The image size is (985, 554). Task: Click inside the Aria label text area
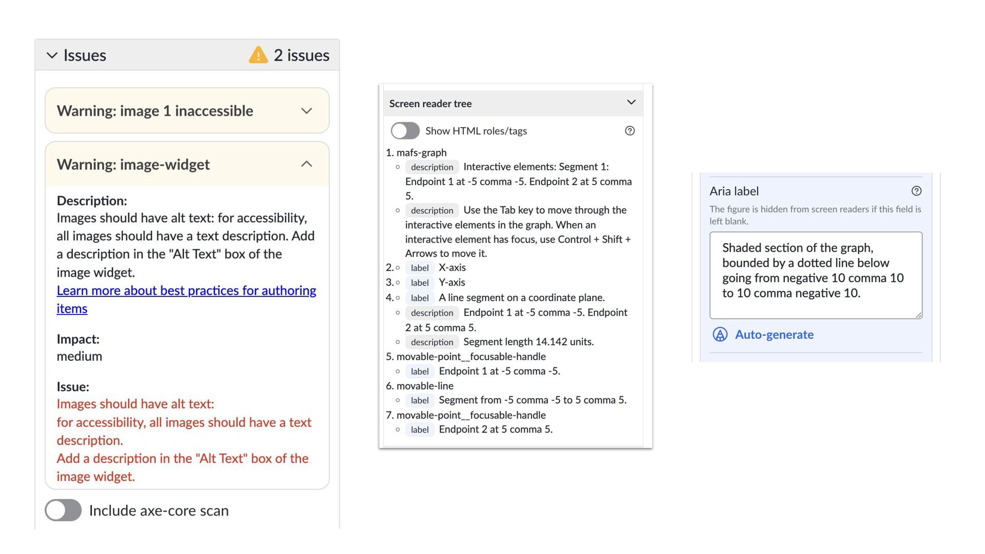[x=815, y=275]
